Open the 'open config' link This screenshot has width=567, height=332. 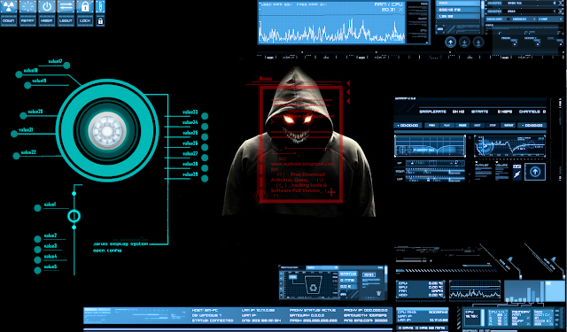click(x=107, y=251)
